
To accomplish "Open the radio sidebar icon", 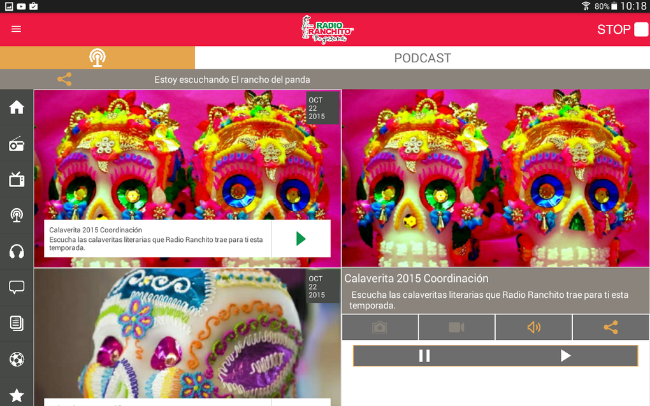I will click(17, 144).
